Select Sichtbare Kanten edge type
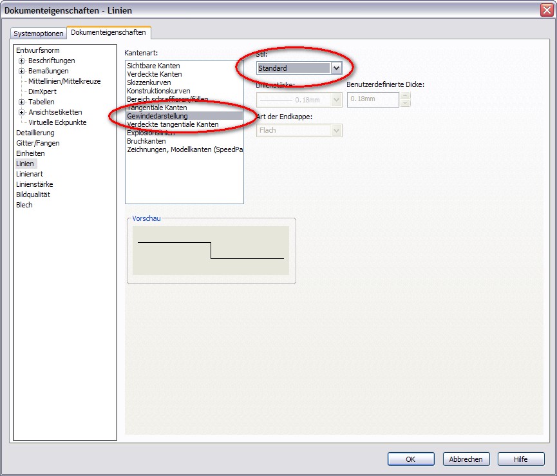557x476 pixels. click(x=184, y=66)
